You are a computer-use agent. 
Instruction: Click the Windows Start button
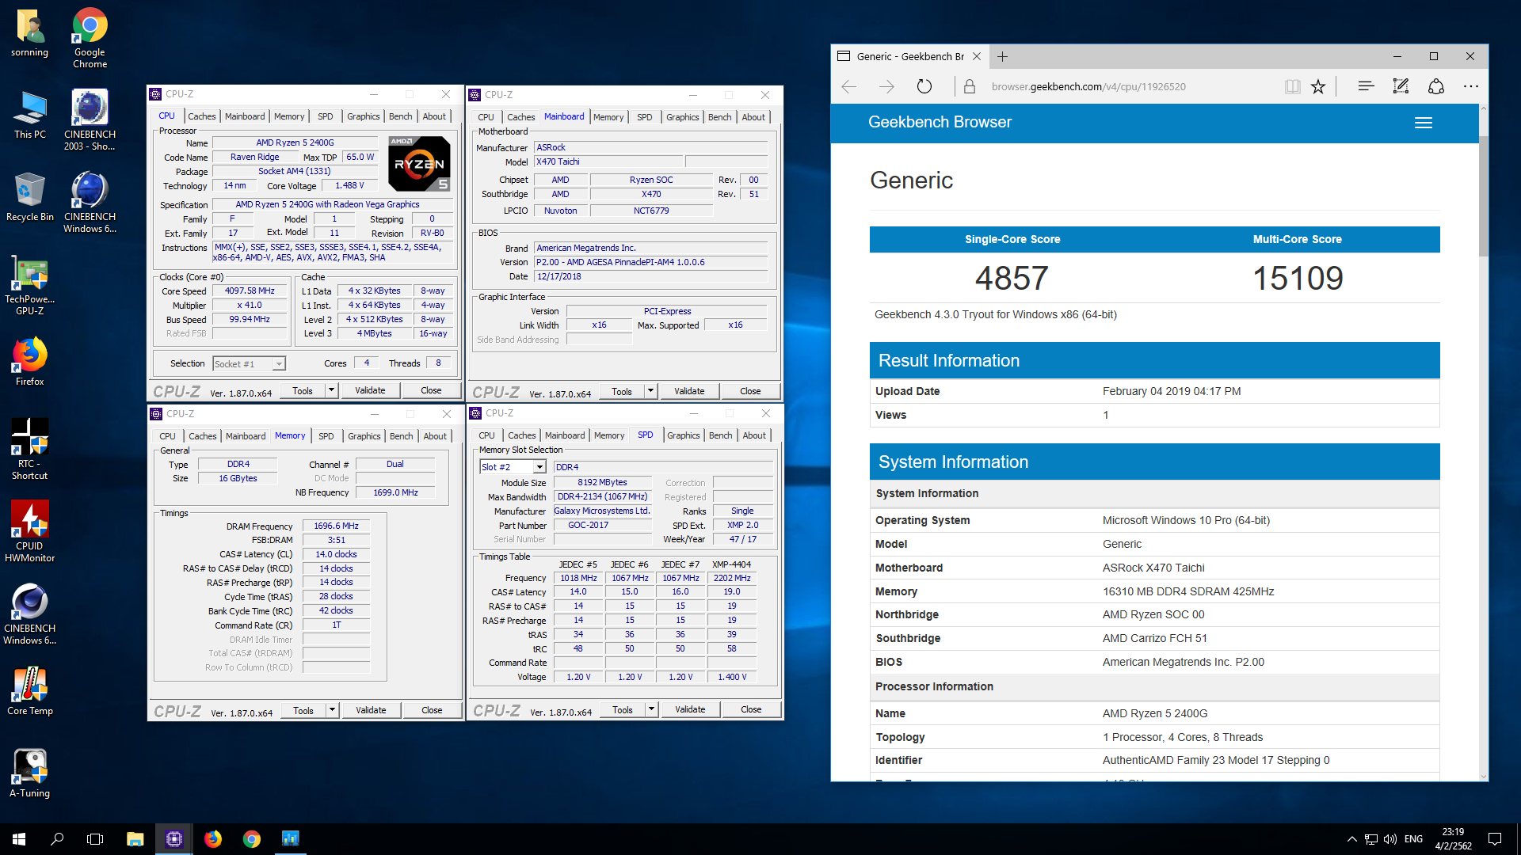(19, 839)
